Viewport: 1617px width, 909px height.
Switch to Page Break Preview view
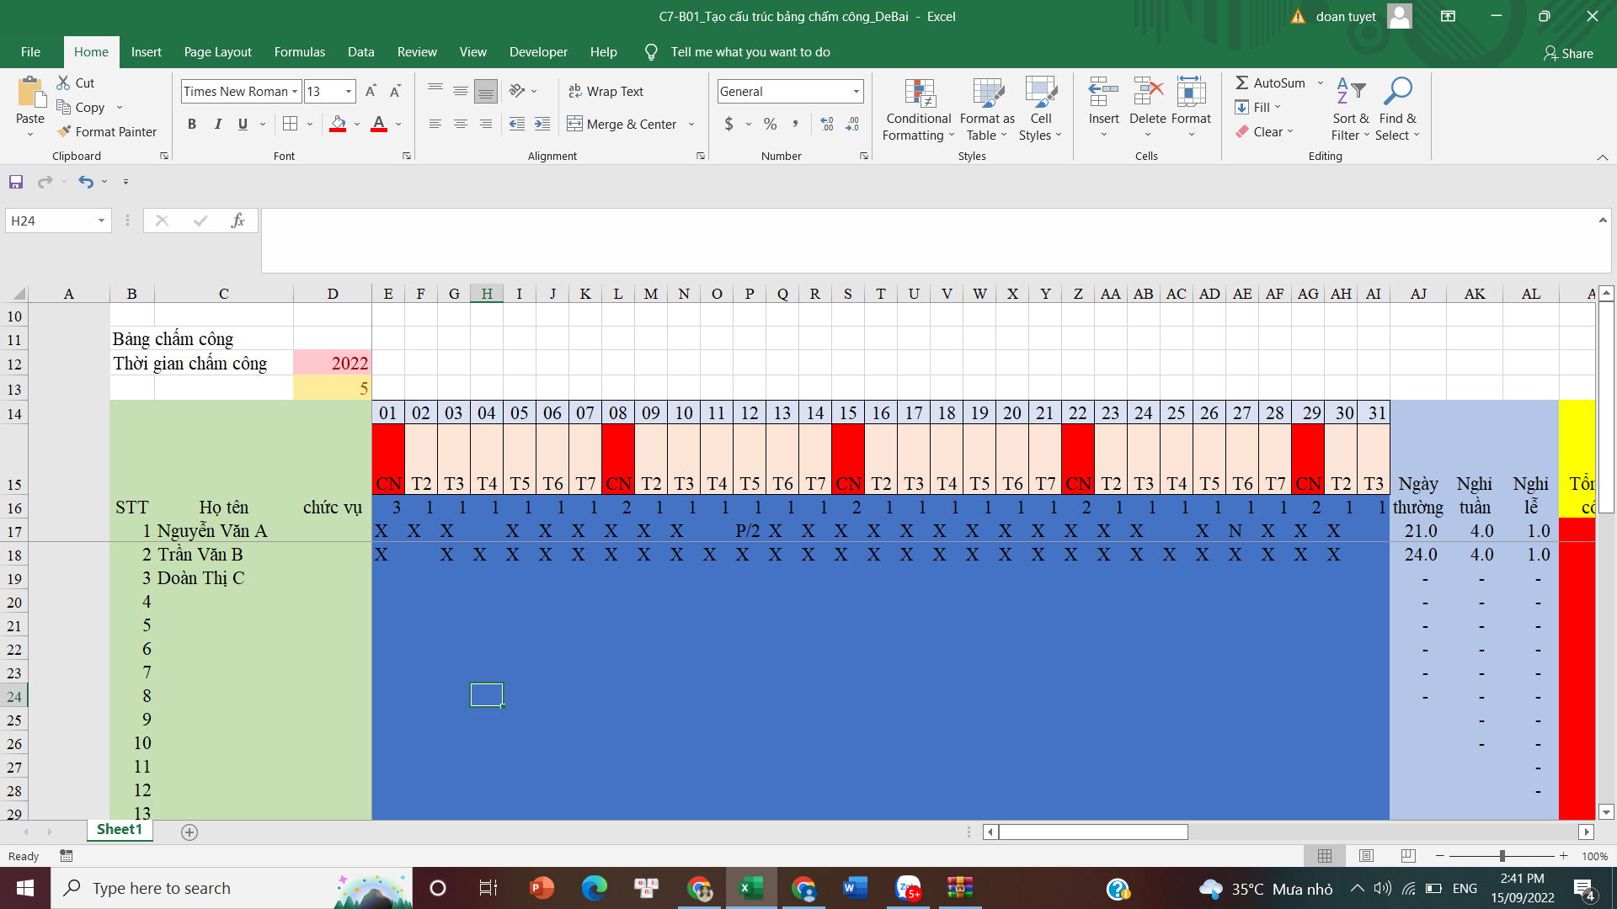coord(1408,856)
